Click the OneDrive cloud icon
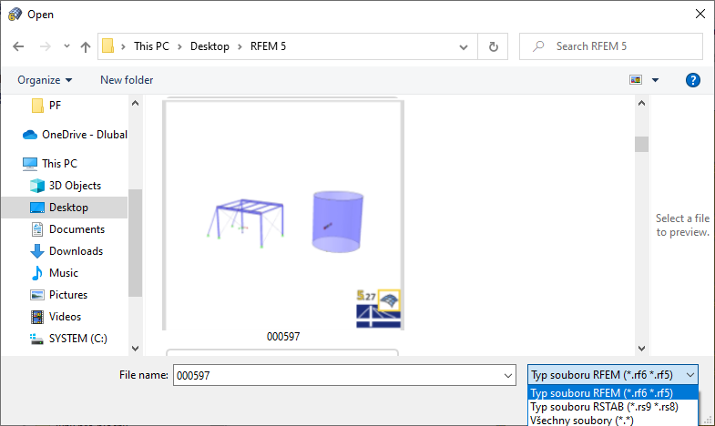The image size is (715, 426). coord(30,135)
